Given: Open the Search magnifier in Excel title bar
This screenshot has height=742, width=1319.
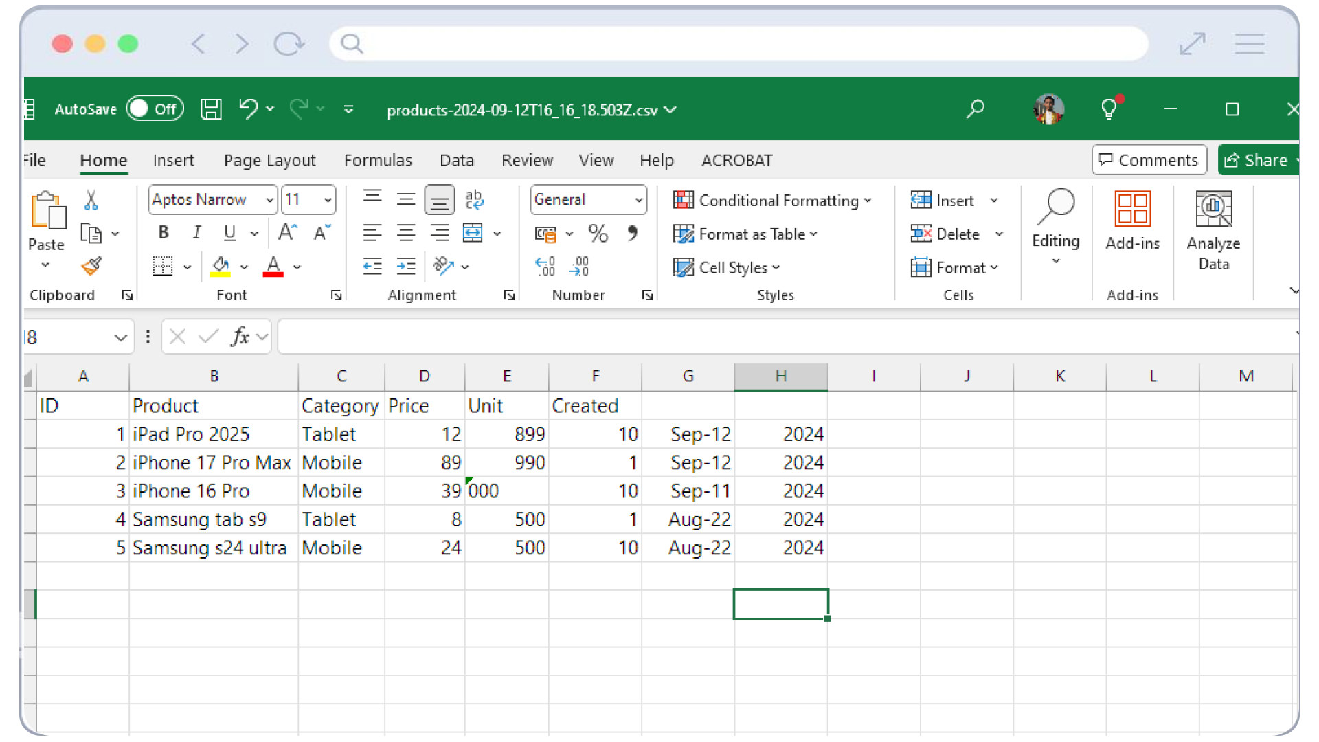Looking at the screenshot, I should 975,109.
